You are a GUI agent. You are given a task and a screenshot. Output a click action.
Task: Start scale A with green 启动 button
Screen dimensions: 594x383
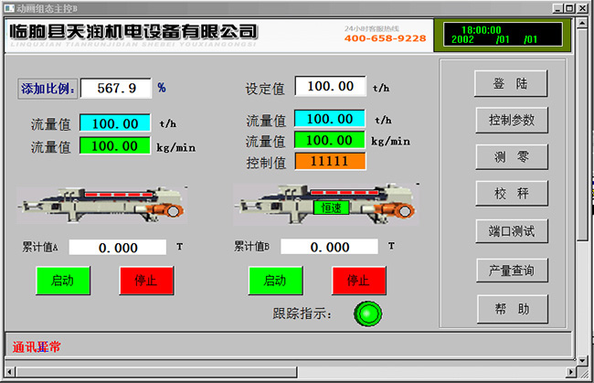pos(63,281)
